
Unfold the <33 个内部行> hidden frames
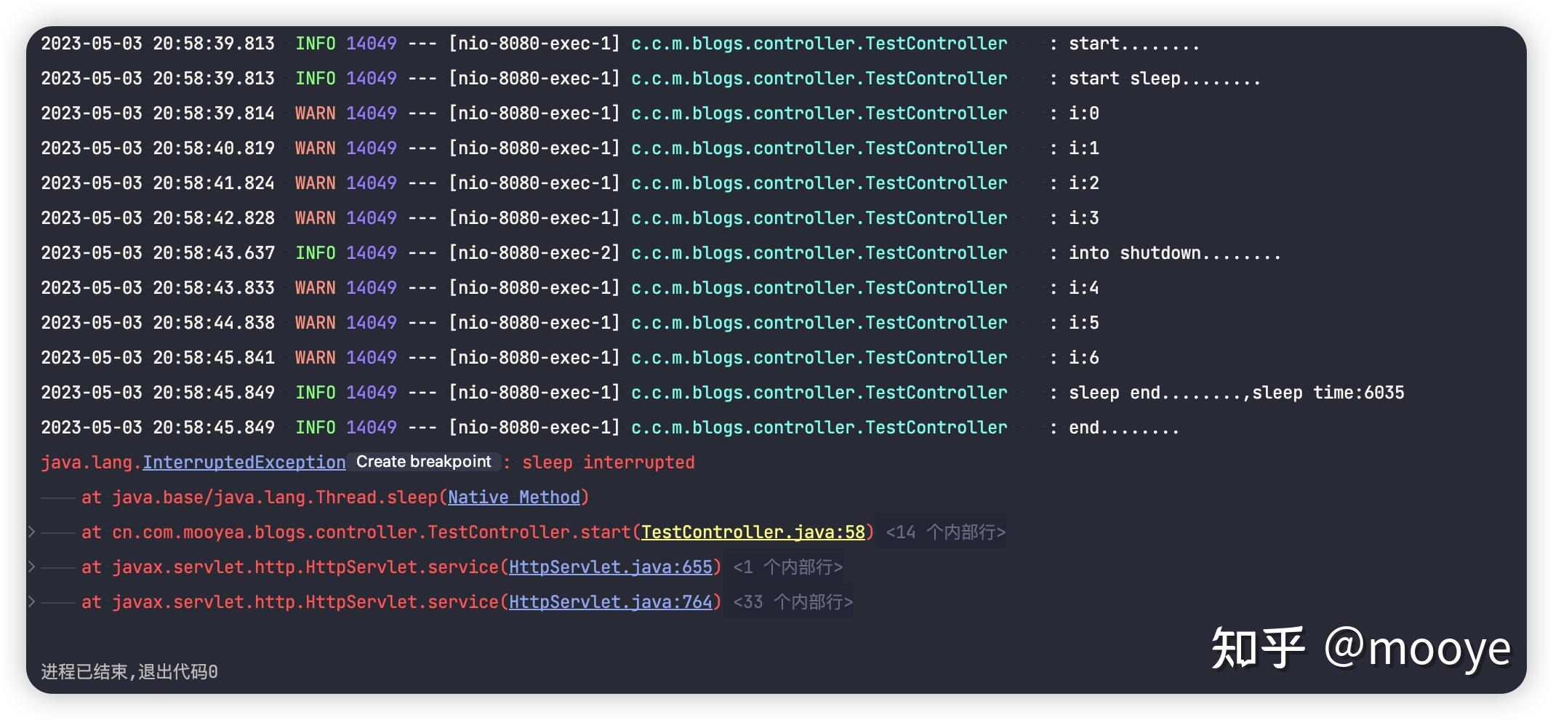coord(792,602)
